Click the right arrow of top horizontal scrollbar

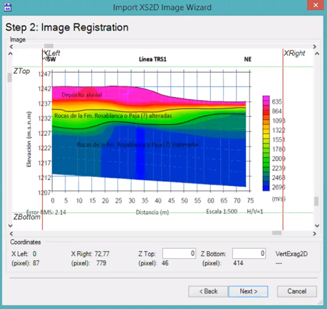click(315, 46)
